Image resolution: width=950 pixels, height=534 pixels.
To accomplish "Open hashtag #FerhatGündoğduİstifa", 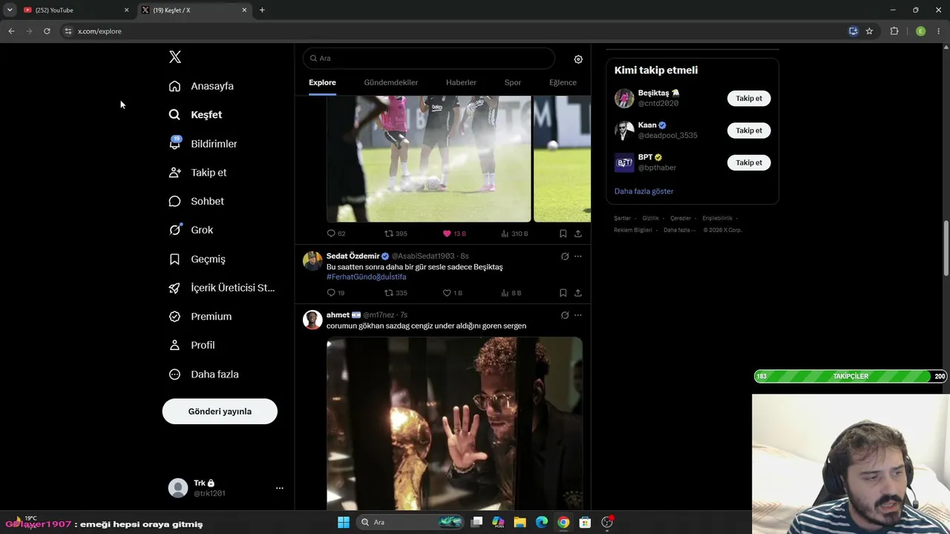I will (367, 277).
